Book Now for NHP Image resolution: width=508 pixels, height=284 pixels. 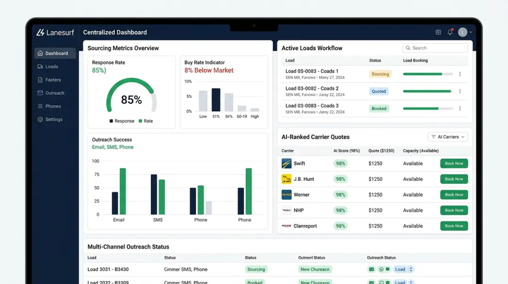coord(454,211)
